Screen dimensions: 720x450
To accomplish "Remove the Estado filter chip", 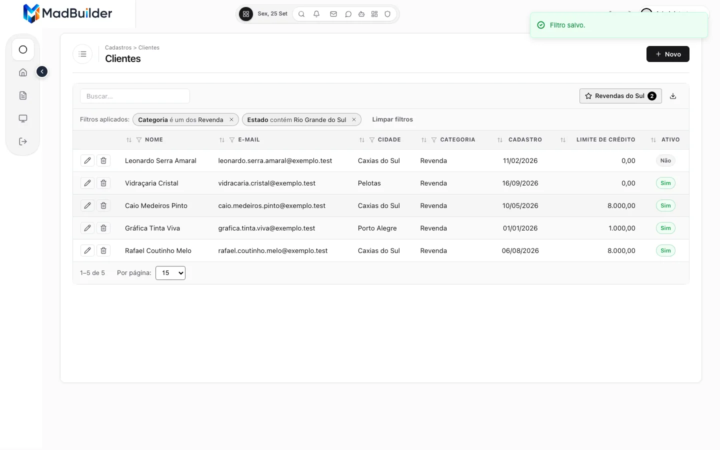I will (x=354, y=119).
